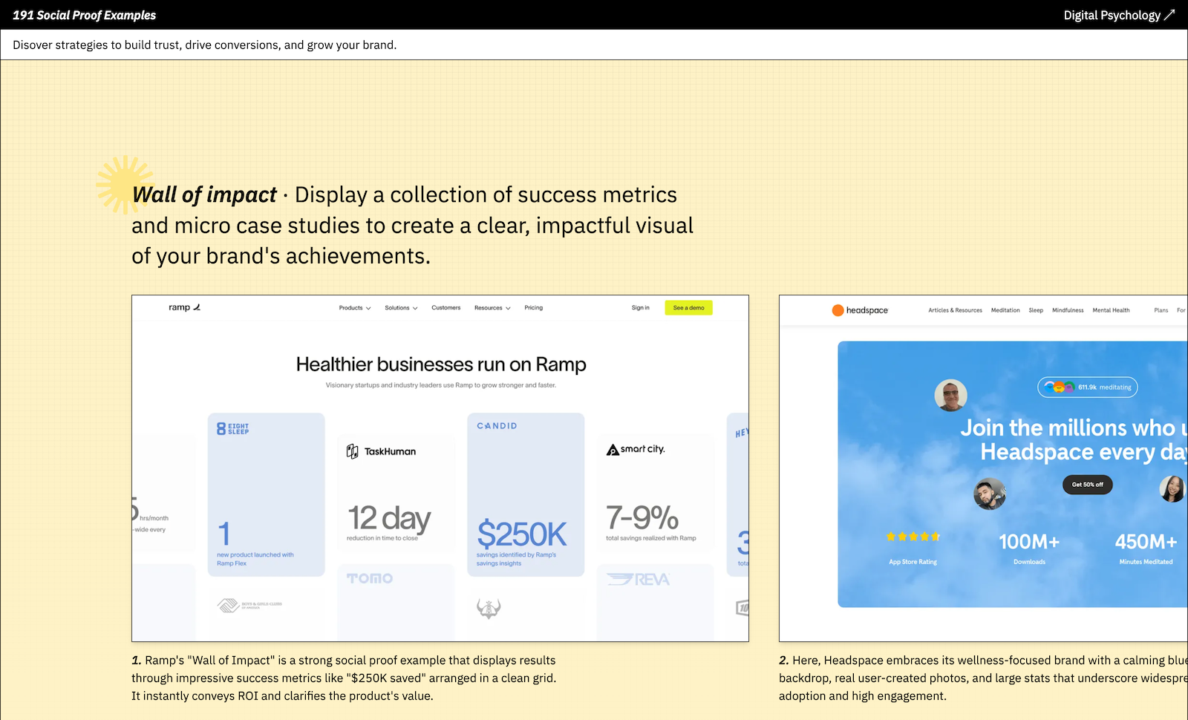This screenshot has width=1188, height=720.
Task: Click the CANDID logo
Action: pos(497,426)
